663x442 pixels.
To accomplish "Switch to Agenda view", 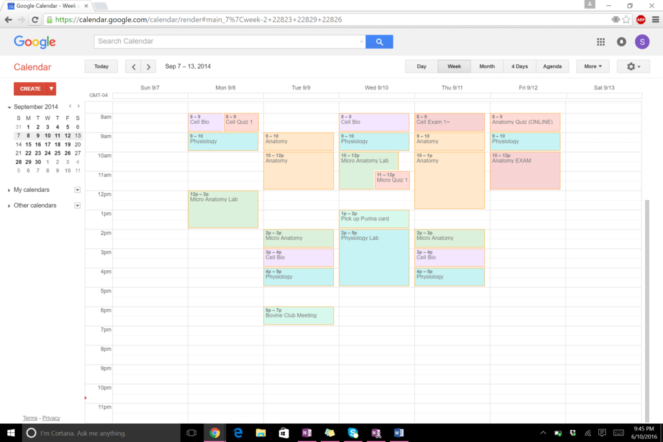I will click(x=552, y=66).
